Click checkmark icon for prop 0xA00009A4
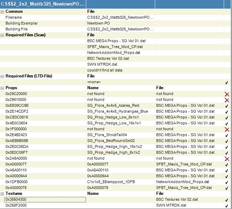This screenshot has width=232, height=209. [x=226, y=177]
